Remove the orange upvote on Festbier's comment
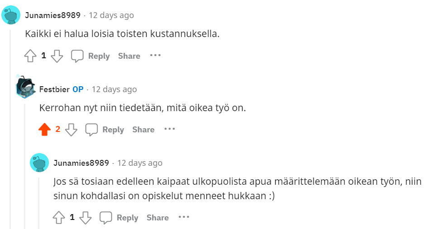The height and width of the screenshot is (229, 425). coord(44,130)
